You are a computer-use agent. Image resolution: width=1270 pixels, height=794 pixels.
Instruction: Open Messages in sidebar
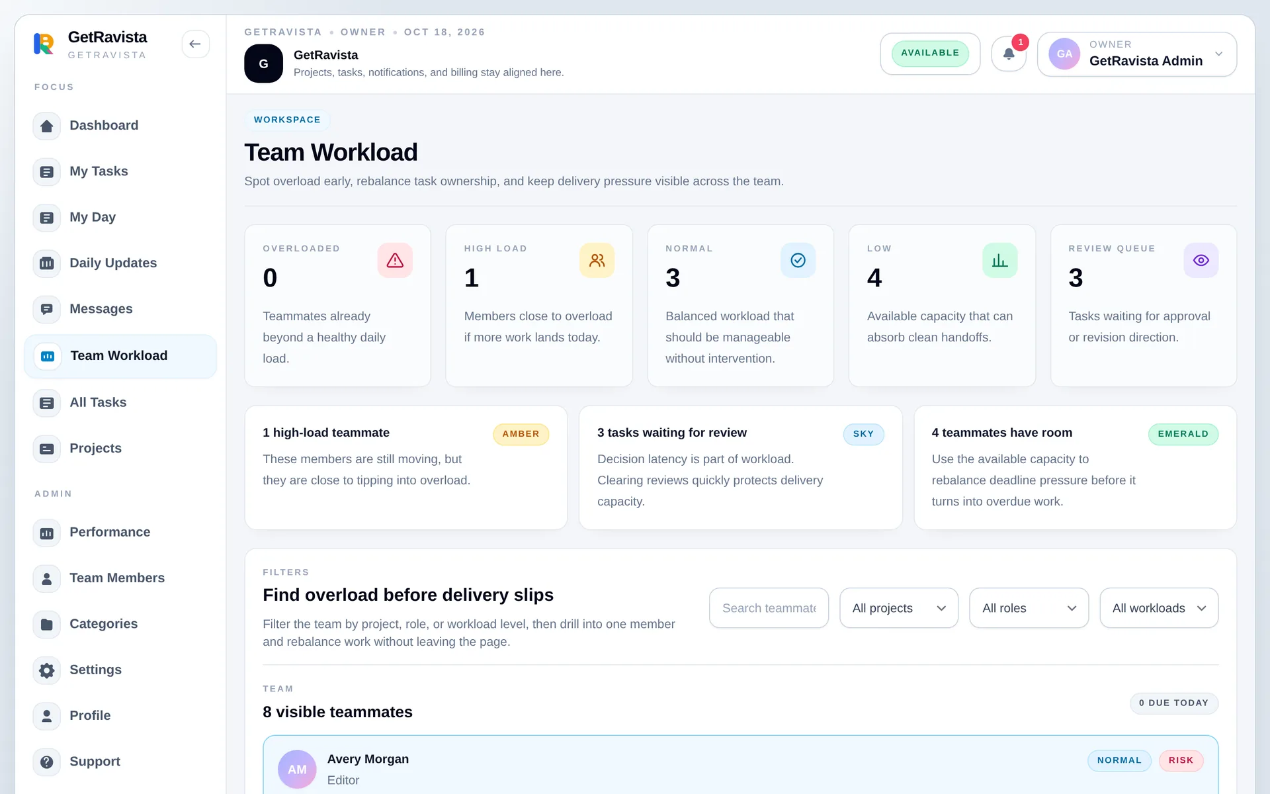(120, 309)
